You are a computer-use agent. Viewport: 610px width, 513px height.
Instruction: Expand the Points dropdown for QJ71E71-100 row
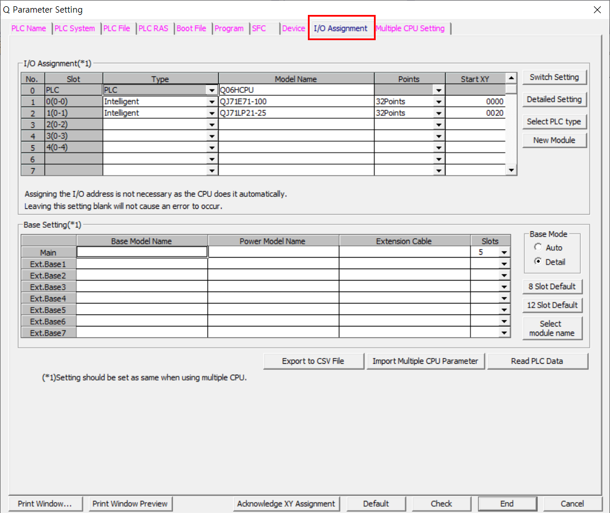(439, 102)
